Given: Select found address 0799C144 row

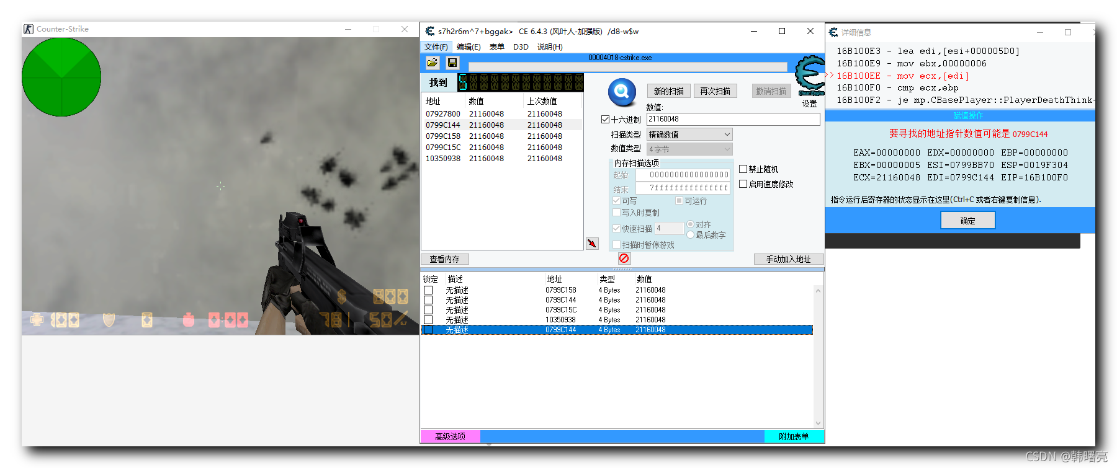Looking at the screenshot, I should (501, 125).
